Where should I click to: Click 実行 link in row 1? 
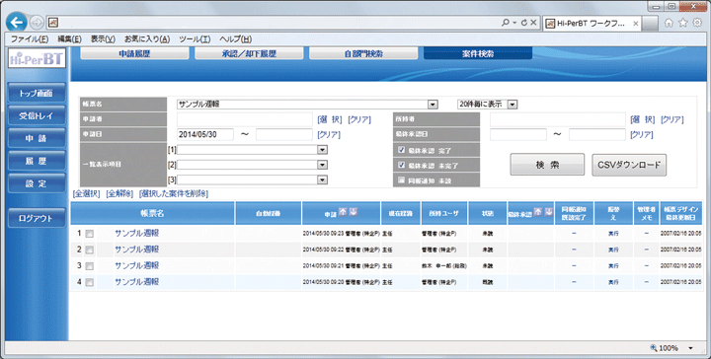(613, 234)
